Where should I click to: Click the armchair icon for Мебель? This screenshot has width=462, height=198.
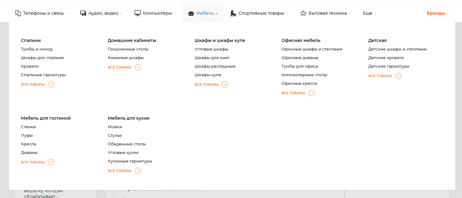pos(191,13)
